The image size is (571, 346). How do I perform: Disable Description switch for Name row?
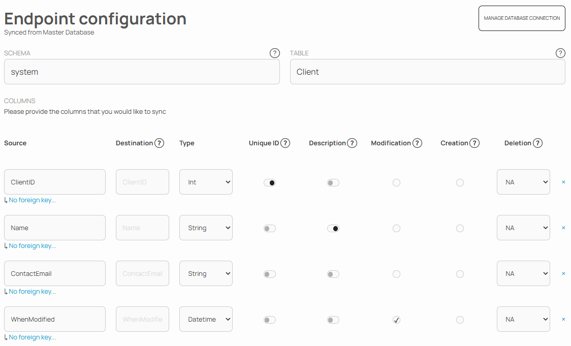[x=333, y=228]
